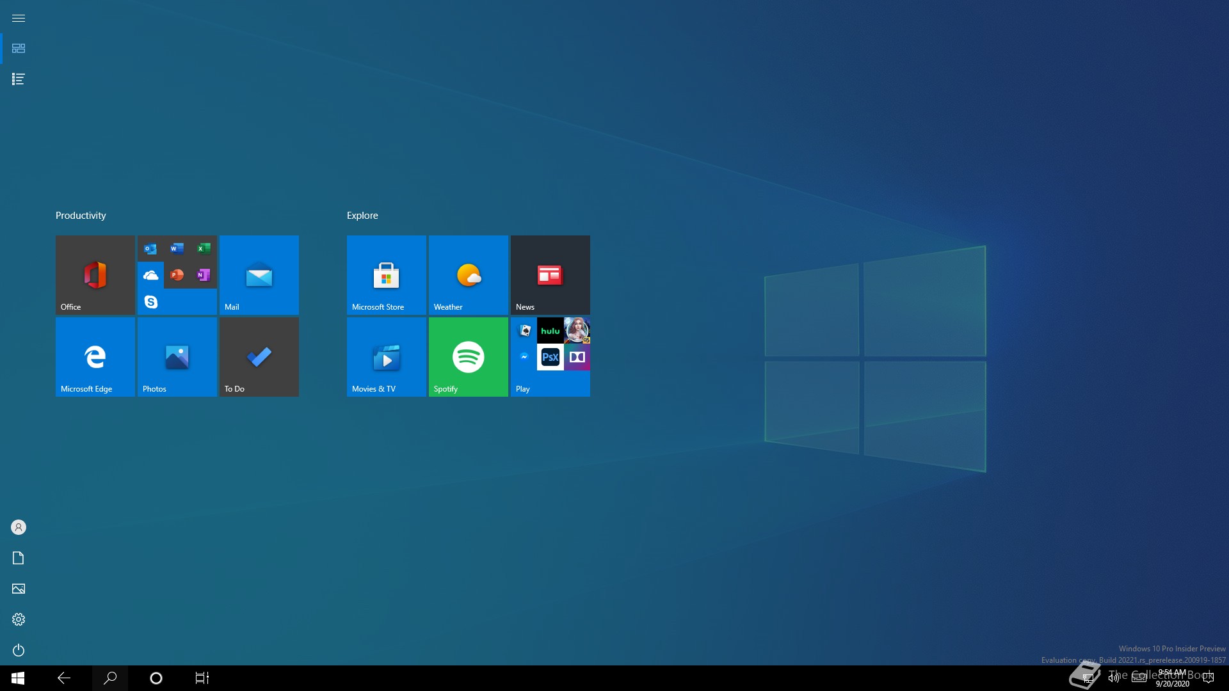Open the News tile
1229x691 pixels.
point(550,274)
